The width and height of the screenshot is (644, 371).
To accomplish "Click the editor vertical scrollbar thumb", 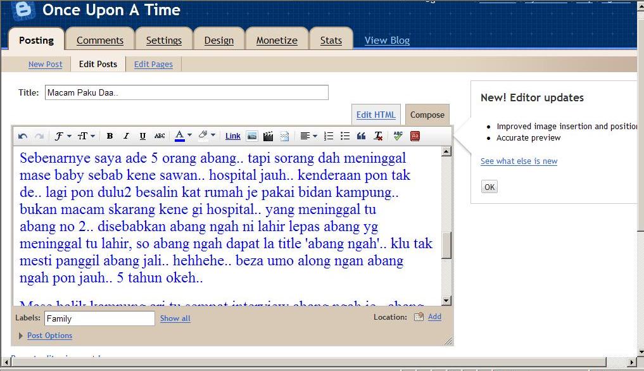I will (x=446, y=246).
